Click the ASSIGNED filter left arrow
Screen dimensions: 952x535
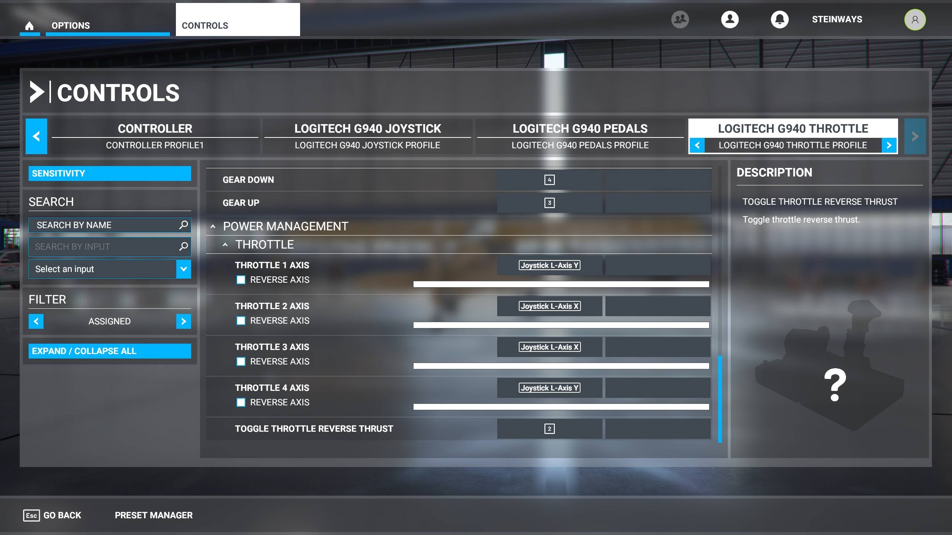point(36,321)
